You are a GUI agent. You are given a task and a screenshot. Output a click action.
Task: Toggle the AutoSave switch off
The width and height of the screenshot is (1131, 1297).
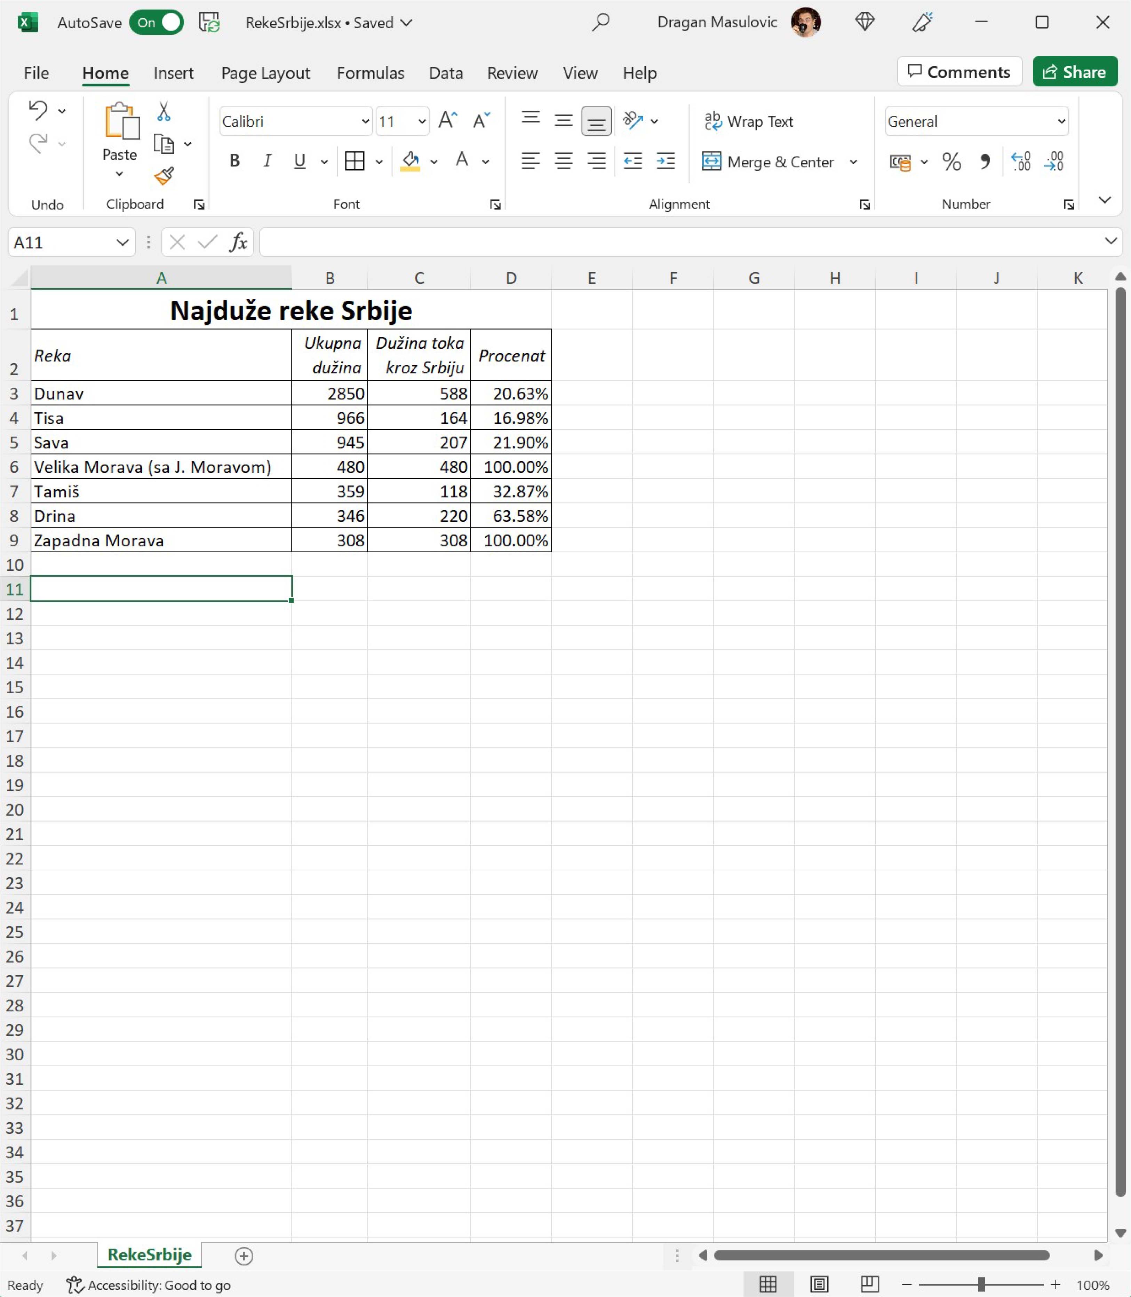point(157,23)
